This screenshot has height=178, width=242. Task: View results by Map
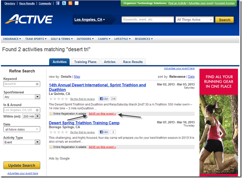click(77, 77)
